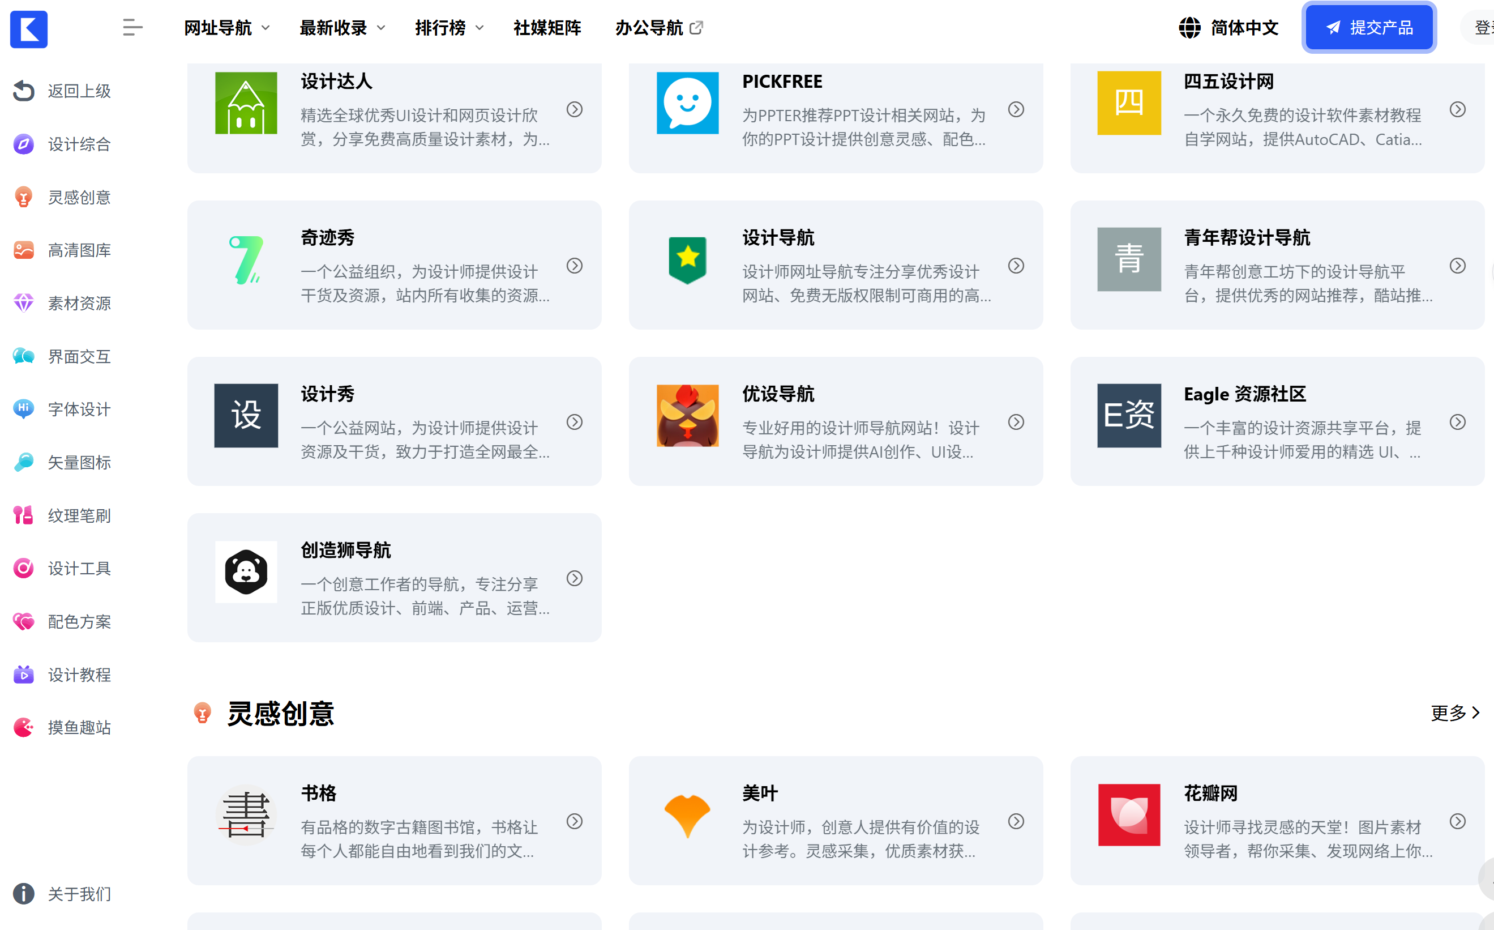This screenshot has width=1494, height=930.
Task: Click the 书格 card description text
Action: (419, 839)
